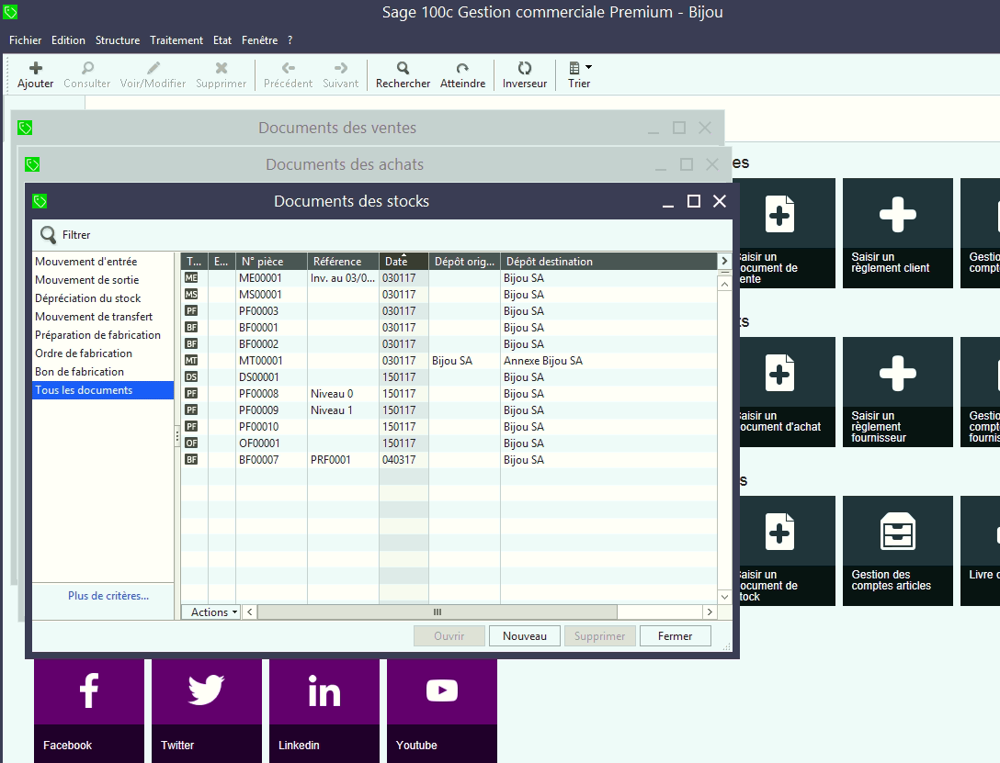Sort by Dépôt destination column header

[x=608, y=262]
